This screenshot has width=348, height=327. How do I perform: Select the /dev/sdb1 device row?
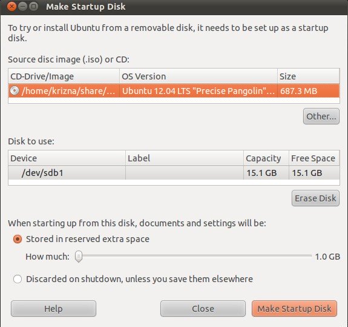point(174,173)
